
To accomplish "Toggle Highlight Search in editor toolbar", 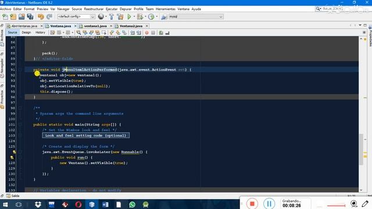I will click(98, 33).
